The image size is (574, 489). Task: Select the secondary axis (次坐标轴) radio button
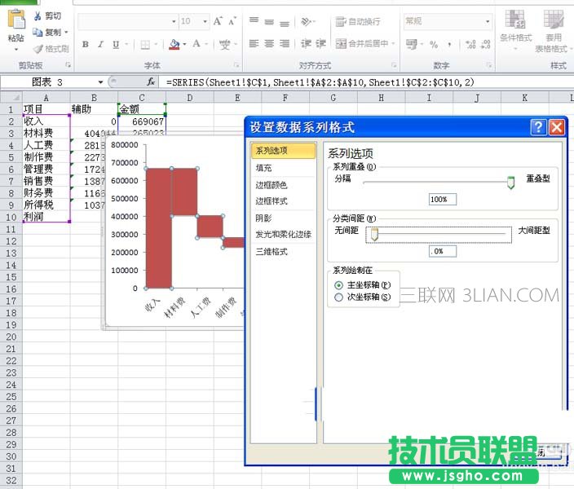pos(339,297)
